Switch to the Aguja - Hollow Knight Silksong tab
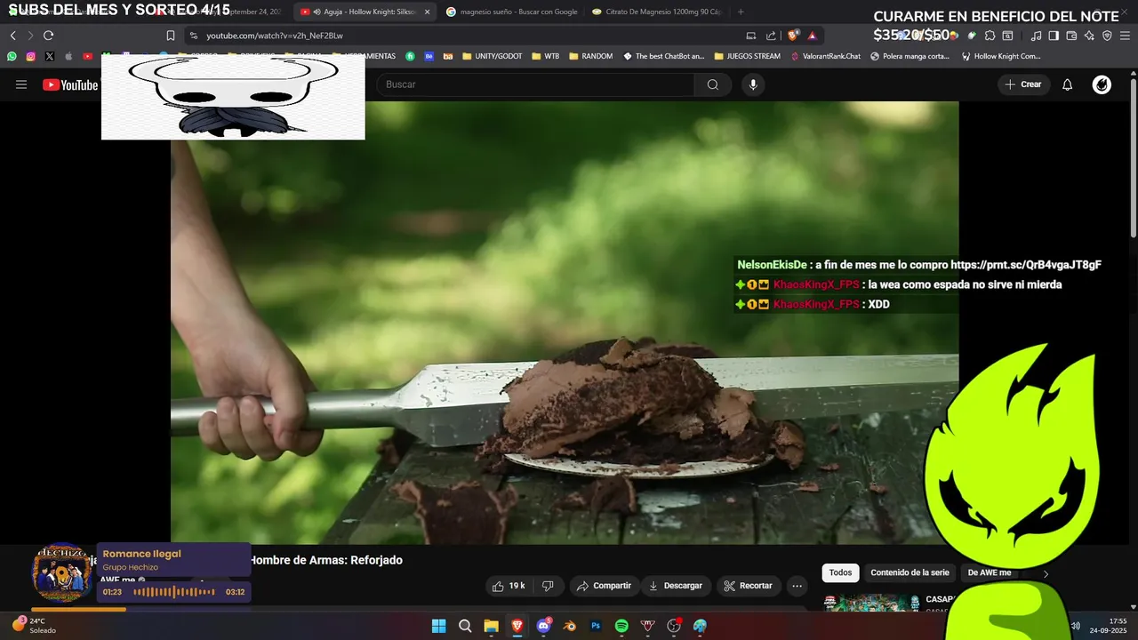 click(365, 12)
